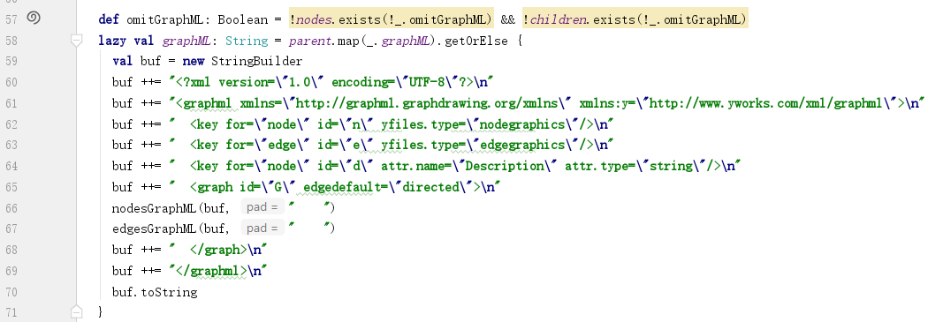Click the buf.toString statement

point(155,292)
